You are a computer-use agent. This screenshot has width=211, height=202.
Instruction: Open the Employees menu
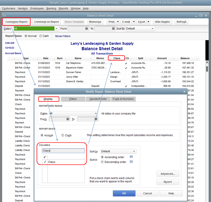(x=37, y=8)
